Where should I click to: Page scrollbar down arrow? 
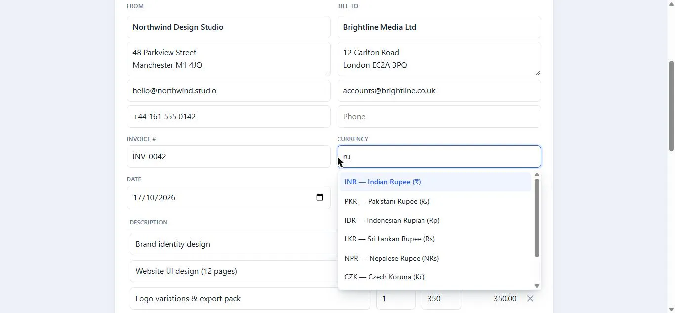pyautogui.click(x=671, y=310)
